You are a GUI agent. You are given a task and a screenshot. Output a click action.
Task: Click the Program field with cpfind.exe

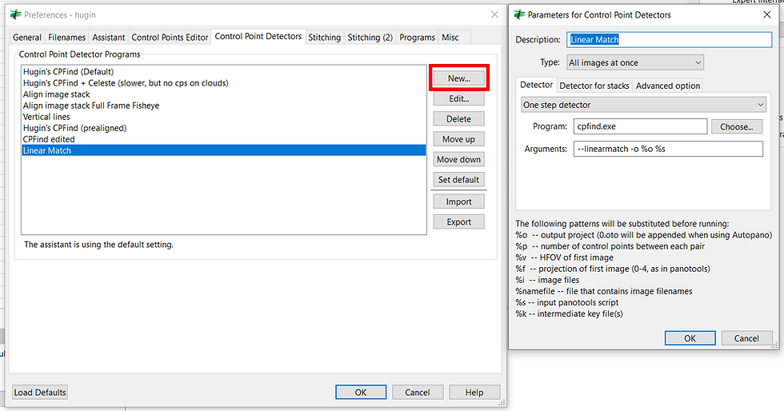point(640,126)
